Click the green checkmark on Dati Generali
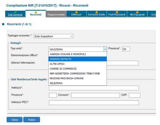160x125 pixels. coord(15,12)
